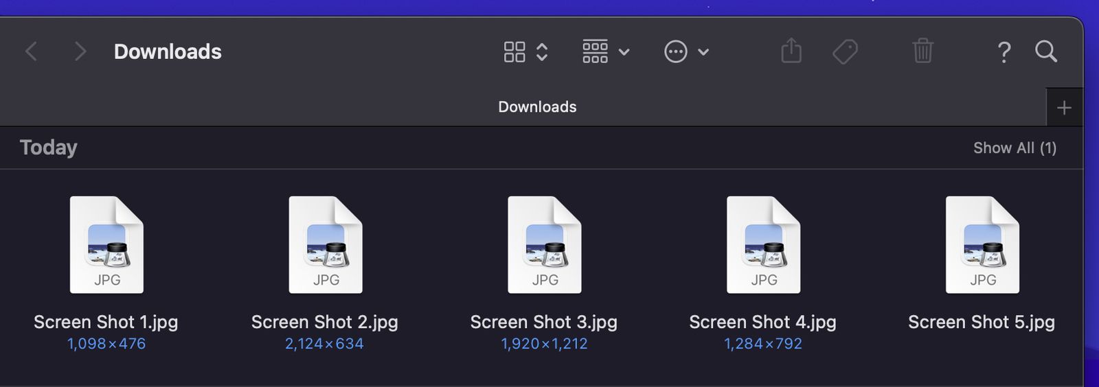Click the Screen Shot 4.jpg filename
This screenshot has width=1099, height=387.
pos(763,322)
